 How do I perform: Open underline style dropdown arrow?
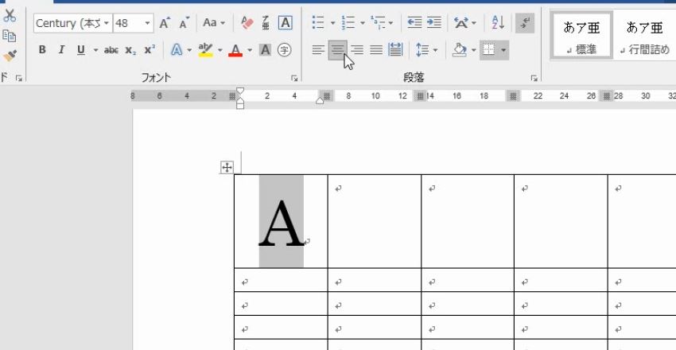(x=95, y=50)
